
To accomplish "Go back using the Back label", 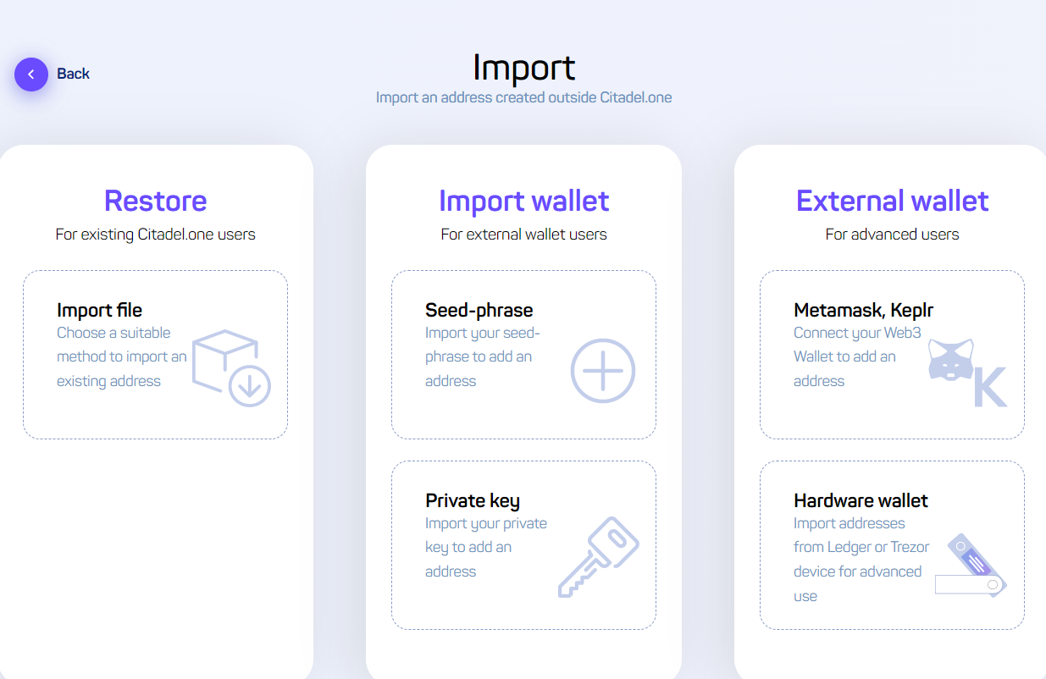I will pyautogui.click(x=73, y=74).
